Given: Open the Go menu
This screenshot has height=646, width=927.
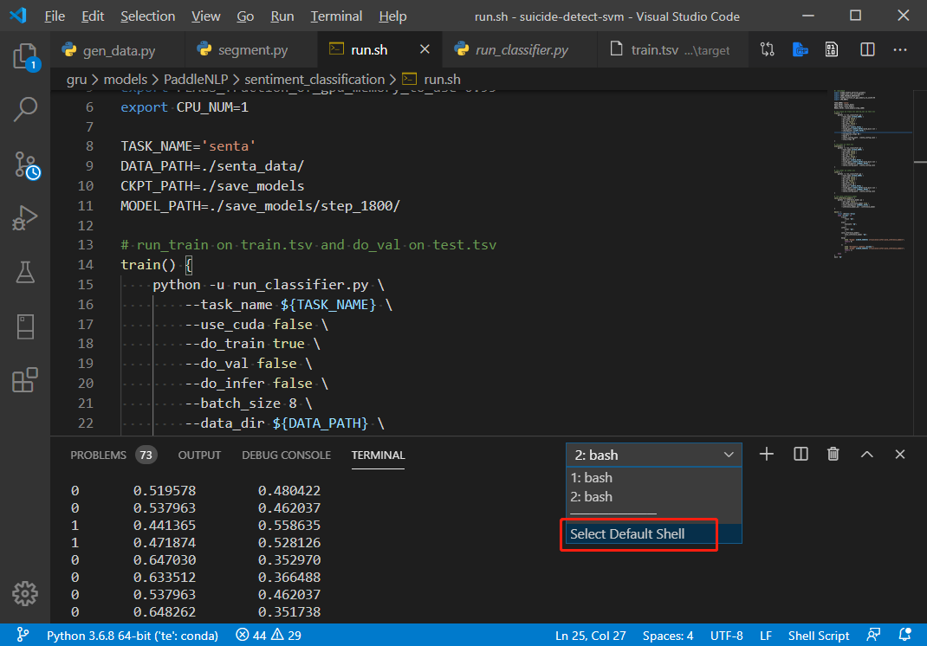Looking at the screenshot, I should 245,16.
